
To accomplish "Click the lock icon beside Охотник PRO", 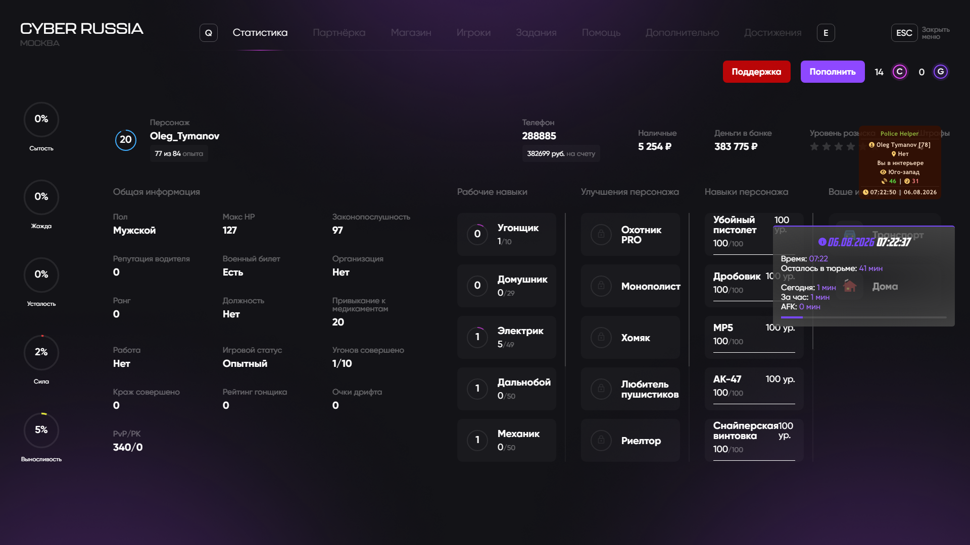I will (x=601, y=234).
